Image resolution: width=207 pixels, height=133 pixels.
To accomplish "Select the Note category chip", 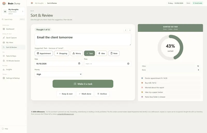I will pyautogui.click(x=114, y=53).
